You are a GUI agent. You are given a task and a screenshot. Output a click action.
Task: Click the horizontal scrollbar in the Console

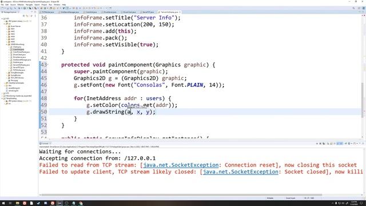coord(182,195)
